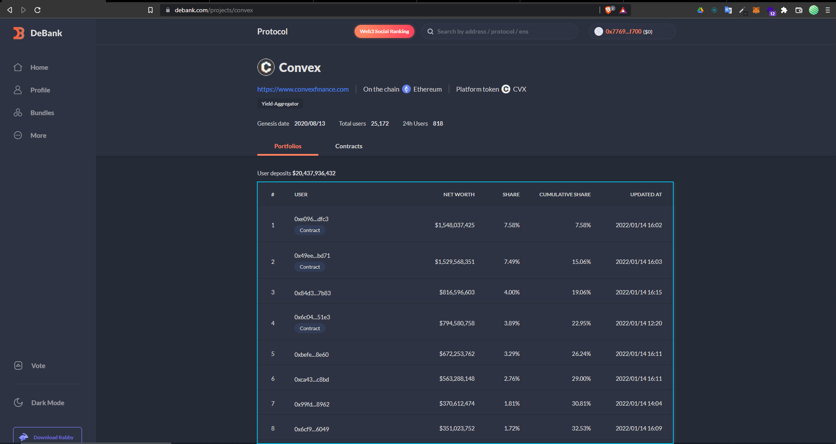This screenshot has width=836, height=444.
Task: Open the browser extensions puzzle icon
Action: coord(784,10)
